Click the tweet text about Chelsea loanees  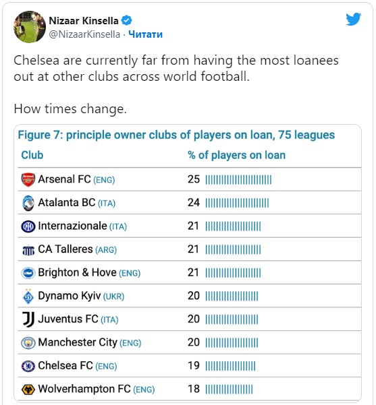click(176, 69)
